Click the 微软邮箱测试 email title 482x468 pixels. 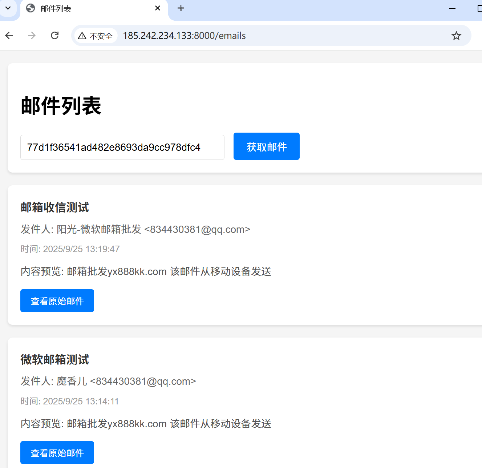click(x=55, y=360)
